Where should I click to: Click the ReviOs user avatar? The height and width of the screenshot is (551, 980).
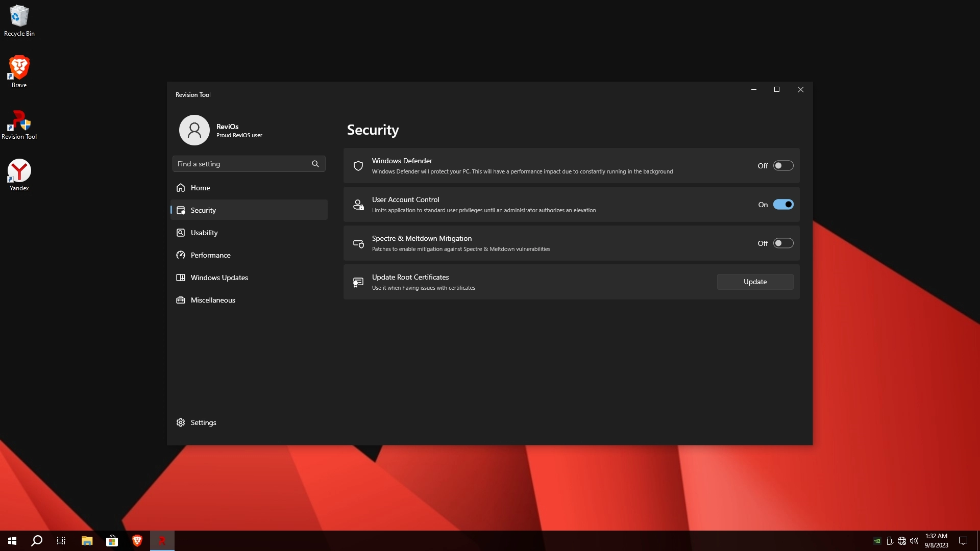coord(194,130)
